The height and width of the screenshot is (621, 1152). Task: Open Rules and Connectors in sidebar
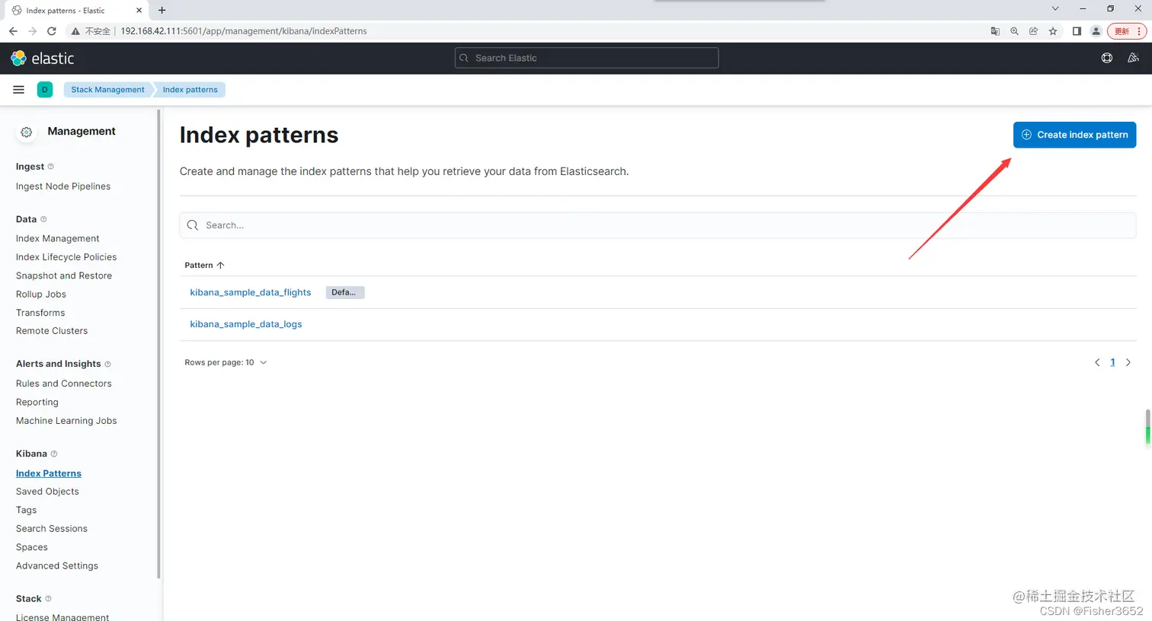tap(64, 384)
